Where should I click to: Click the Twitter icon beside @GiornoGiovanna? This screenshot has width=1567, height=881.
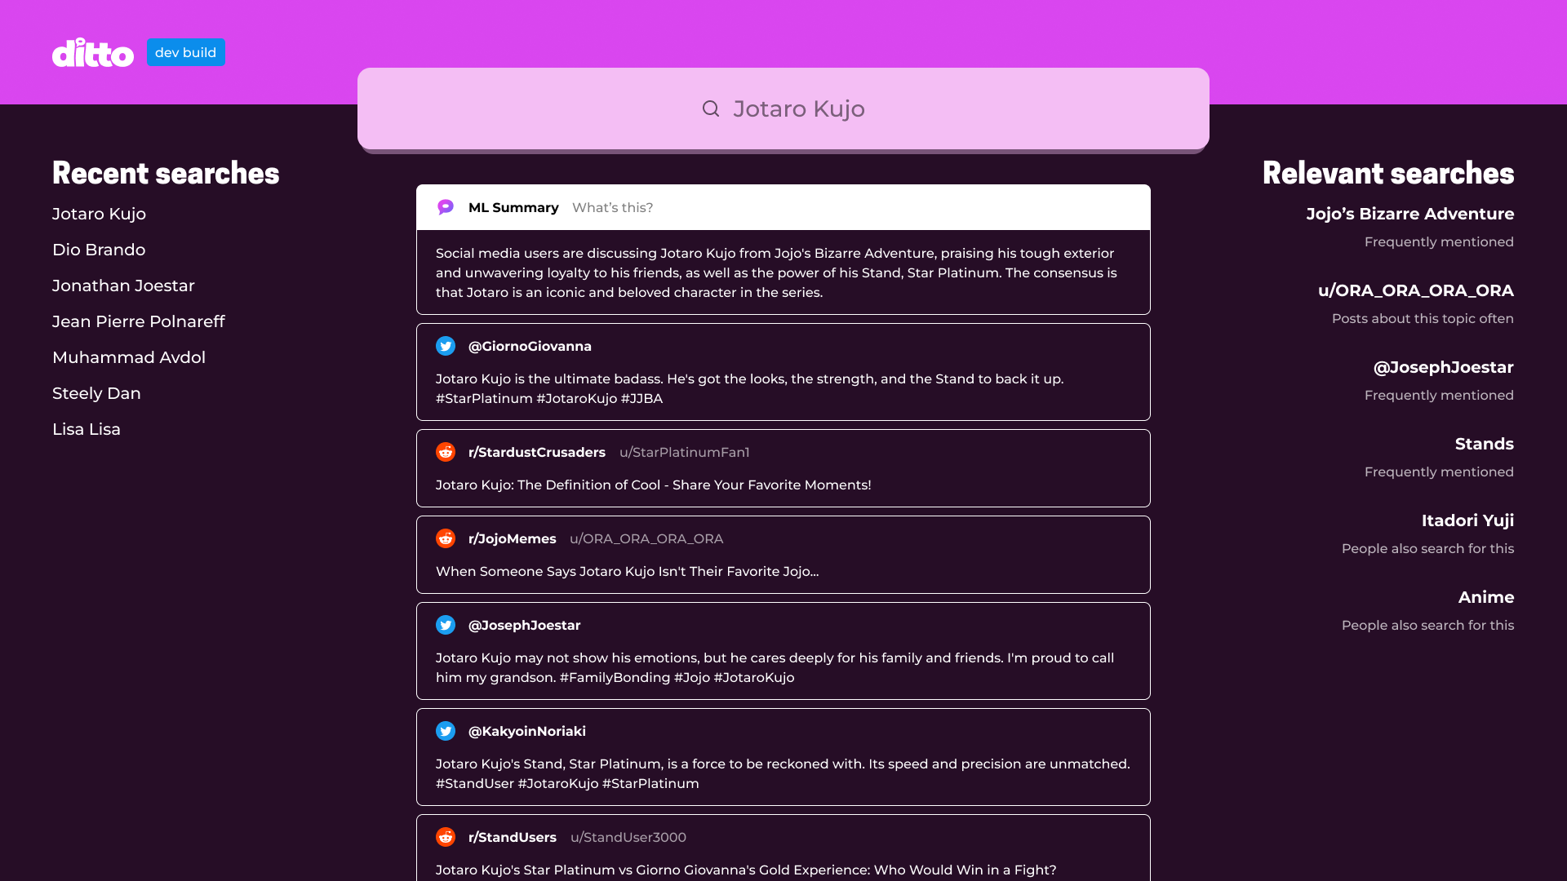(x=446, y=346)
